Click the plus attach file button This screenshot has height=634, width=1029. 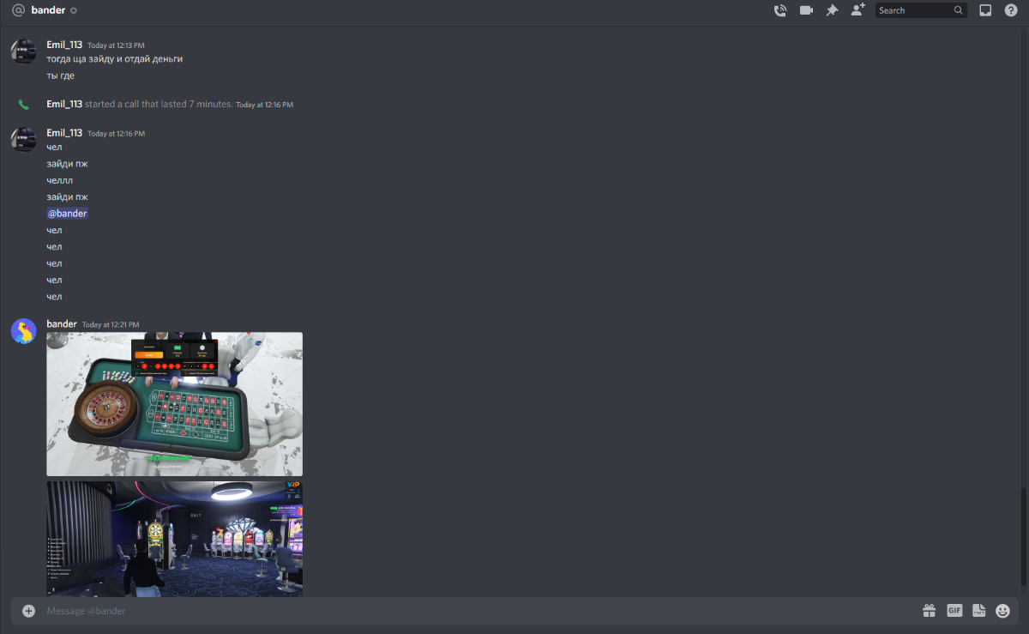28,611
